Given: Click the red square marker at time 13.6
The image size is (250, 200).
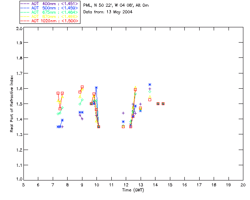Looking at the screenshot, I should pos(150,100).
